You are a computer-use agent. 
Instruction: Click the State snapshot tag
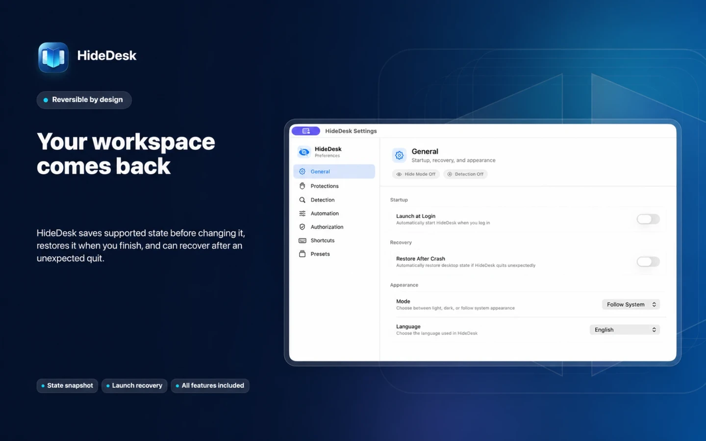click(67, 386)
